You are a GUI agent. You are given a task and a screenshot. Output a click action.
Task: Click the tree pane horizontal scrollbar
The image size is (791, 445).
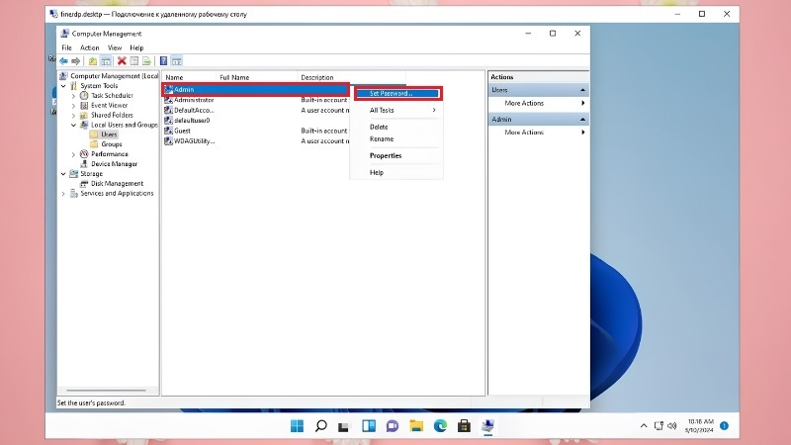tap(106, 390)
